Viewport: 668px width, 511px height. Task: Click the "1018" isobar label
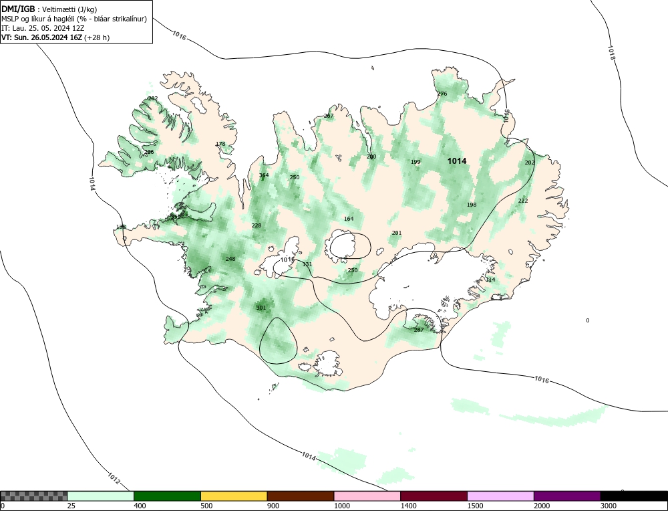(611, 53)
